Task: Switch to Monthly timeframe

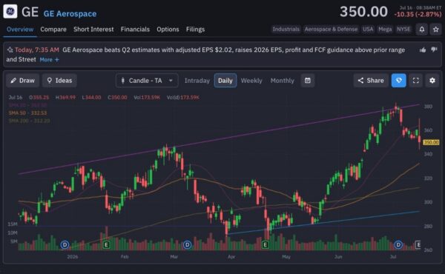Action: [283, 81]
